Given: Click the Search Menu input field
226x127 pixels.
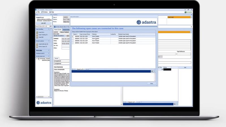Looking at the screenshot, I should pyautogui.click(x=42, y=26).
